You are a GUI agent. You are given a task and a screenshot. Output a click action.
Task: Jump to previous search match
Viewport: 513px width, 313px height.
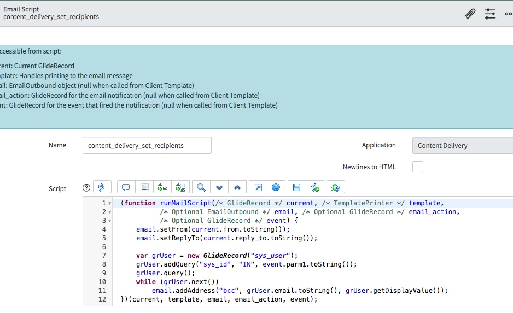point(237,187)
